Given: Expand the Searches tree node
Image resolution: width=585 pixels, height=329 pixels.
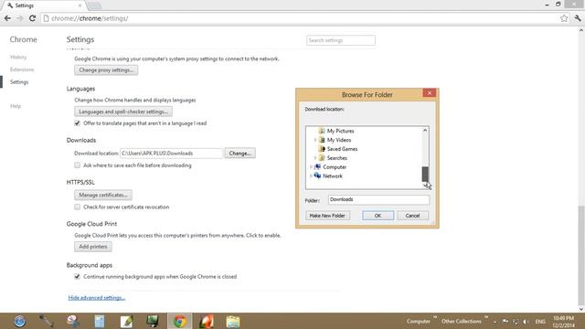Looking at the screenshot, I should [315, 158].
